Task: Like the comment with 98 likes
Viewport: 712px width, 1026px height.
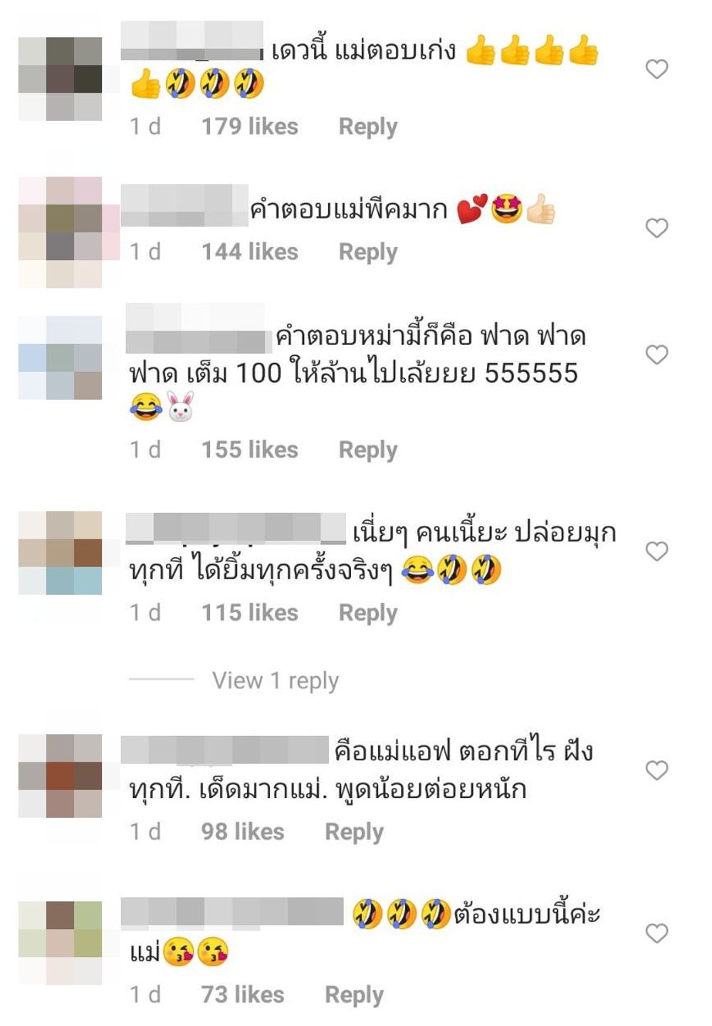Action: coord(656,770)
